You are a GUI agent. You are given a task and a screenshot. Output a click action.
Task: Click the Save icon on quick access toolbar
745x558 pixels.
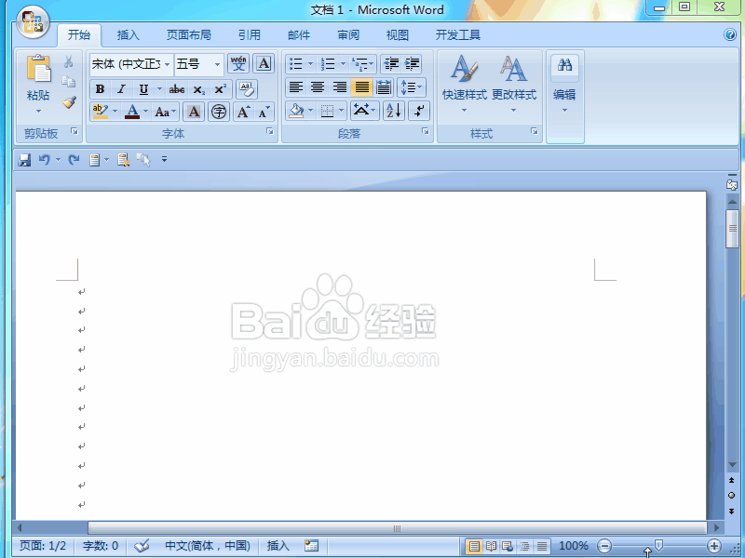point(23,159)
